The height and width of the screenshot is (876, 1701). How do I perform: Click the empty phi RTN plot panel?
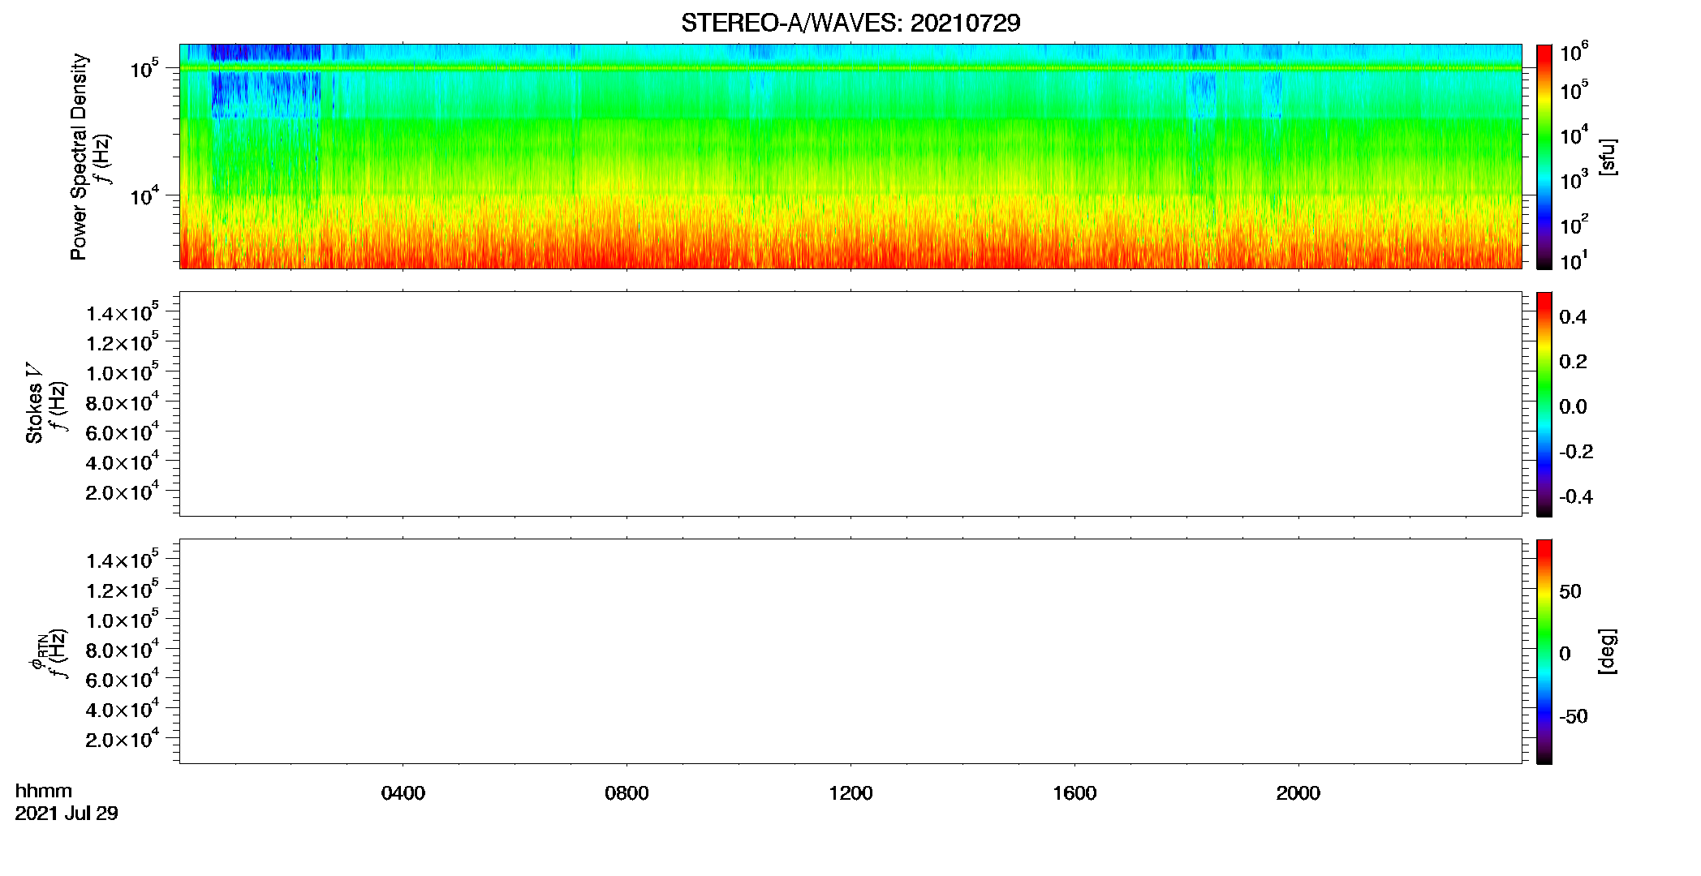850,651
